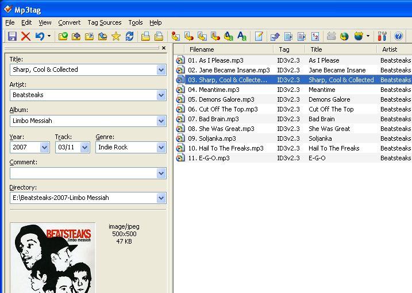Click the blue Aa Actions icon
The image size is (412, 293).
coord(242,36)
